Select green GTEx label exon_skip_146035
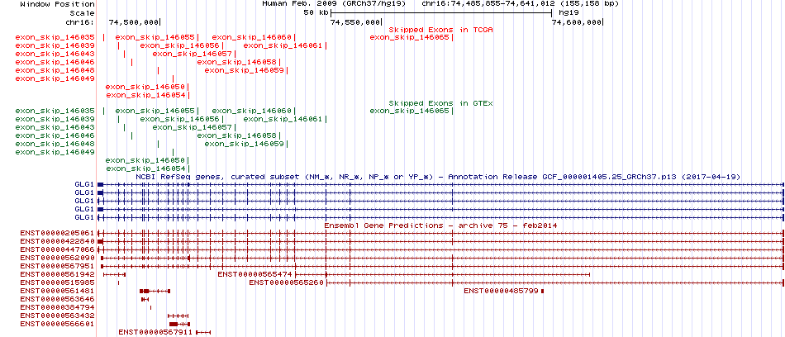Viewport: 785px width, 337px height. click(55, 111)
